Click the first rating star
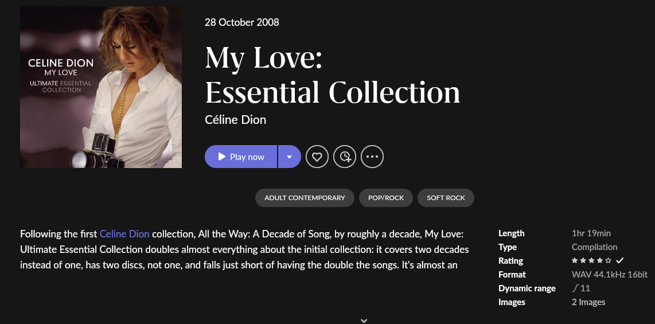655x324 pixels. 575,260
